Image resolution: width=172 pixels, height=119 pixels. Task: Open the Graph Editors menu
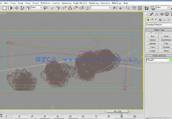(x=80, y=3)
